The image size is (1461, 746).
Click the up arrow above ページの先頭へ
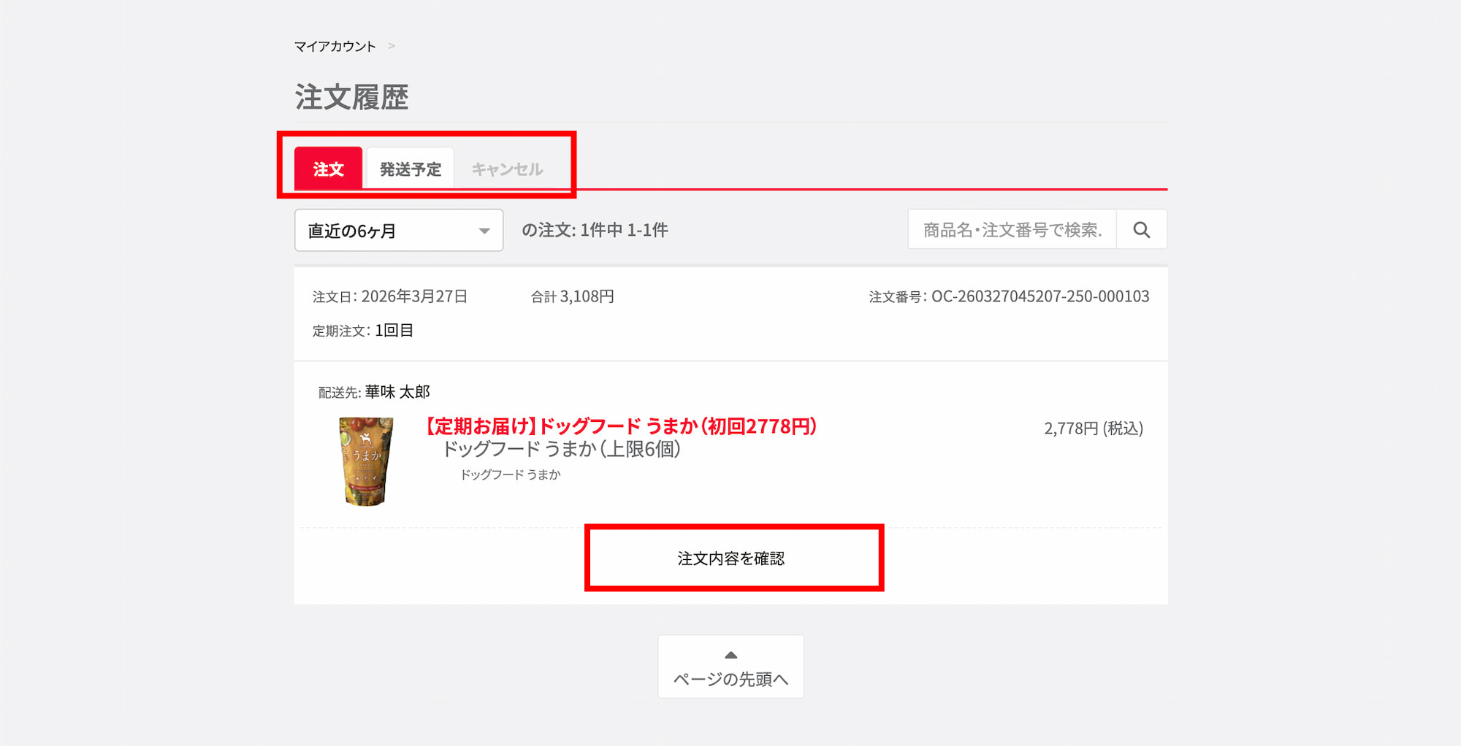coord(730,655)
